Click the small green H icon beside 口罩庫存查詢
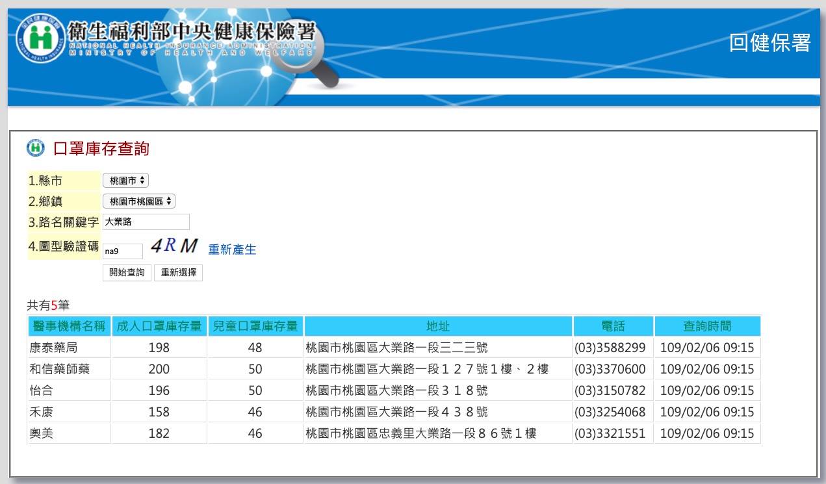This screenshot has height=484, width=826. click(x=36, y=148)
